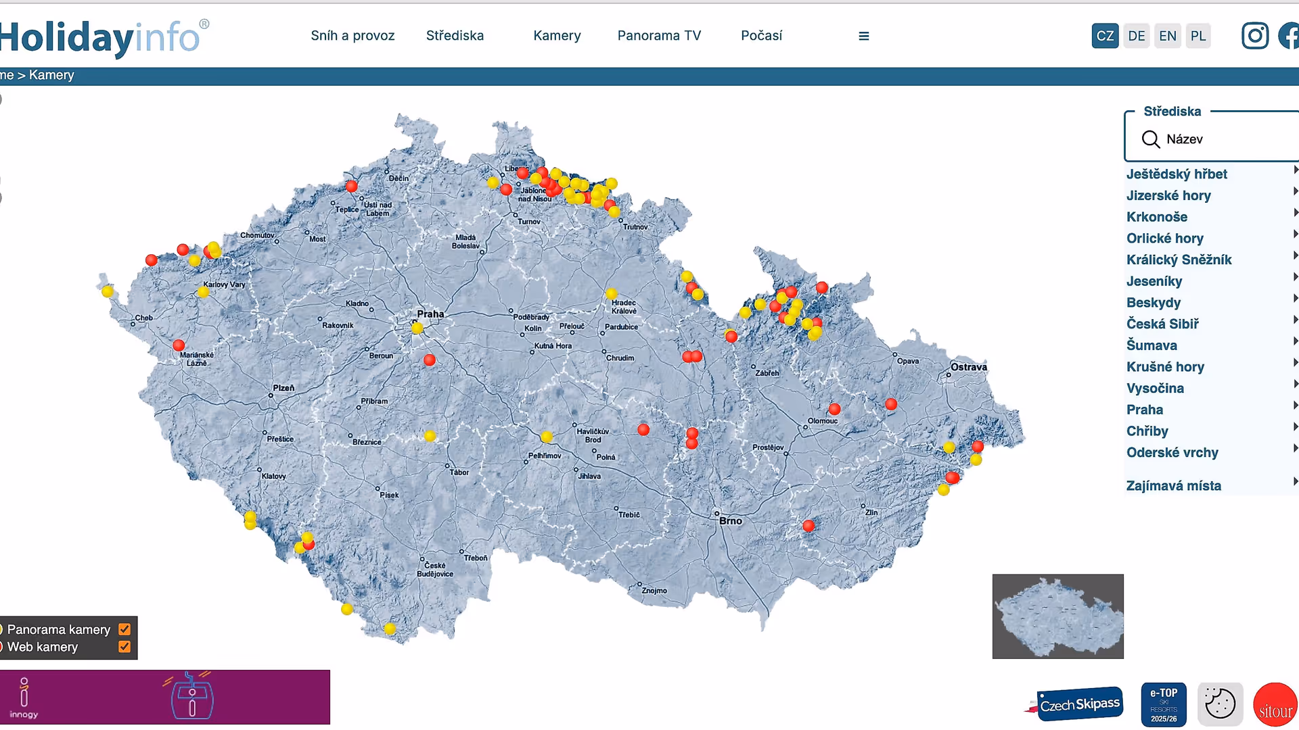
Task: Open yellow camera marker west of Cheb
Action: [x=108, y=291]
